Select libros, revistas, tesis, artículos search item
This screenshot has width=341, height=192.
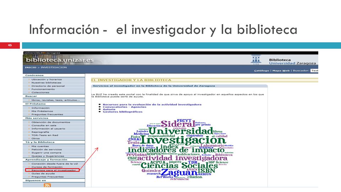pos(55,100)
